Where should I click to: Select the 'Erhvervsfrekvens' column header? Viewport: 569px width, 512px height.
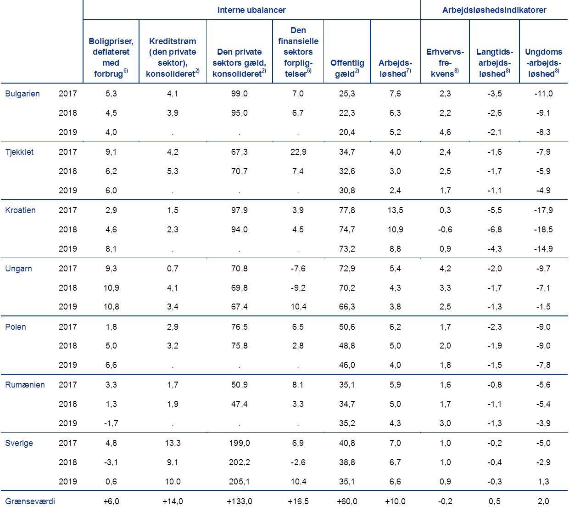coord(445,63)
